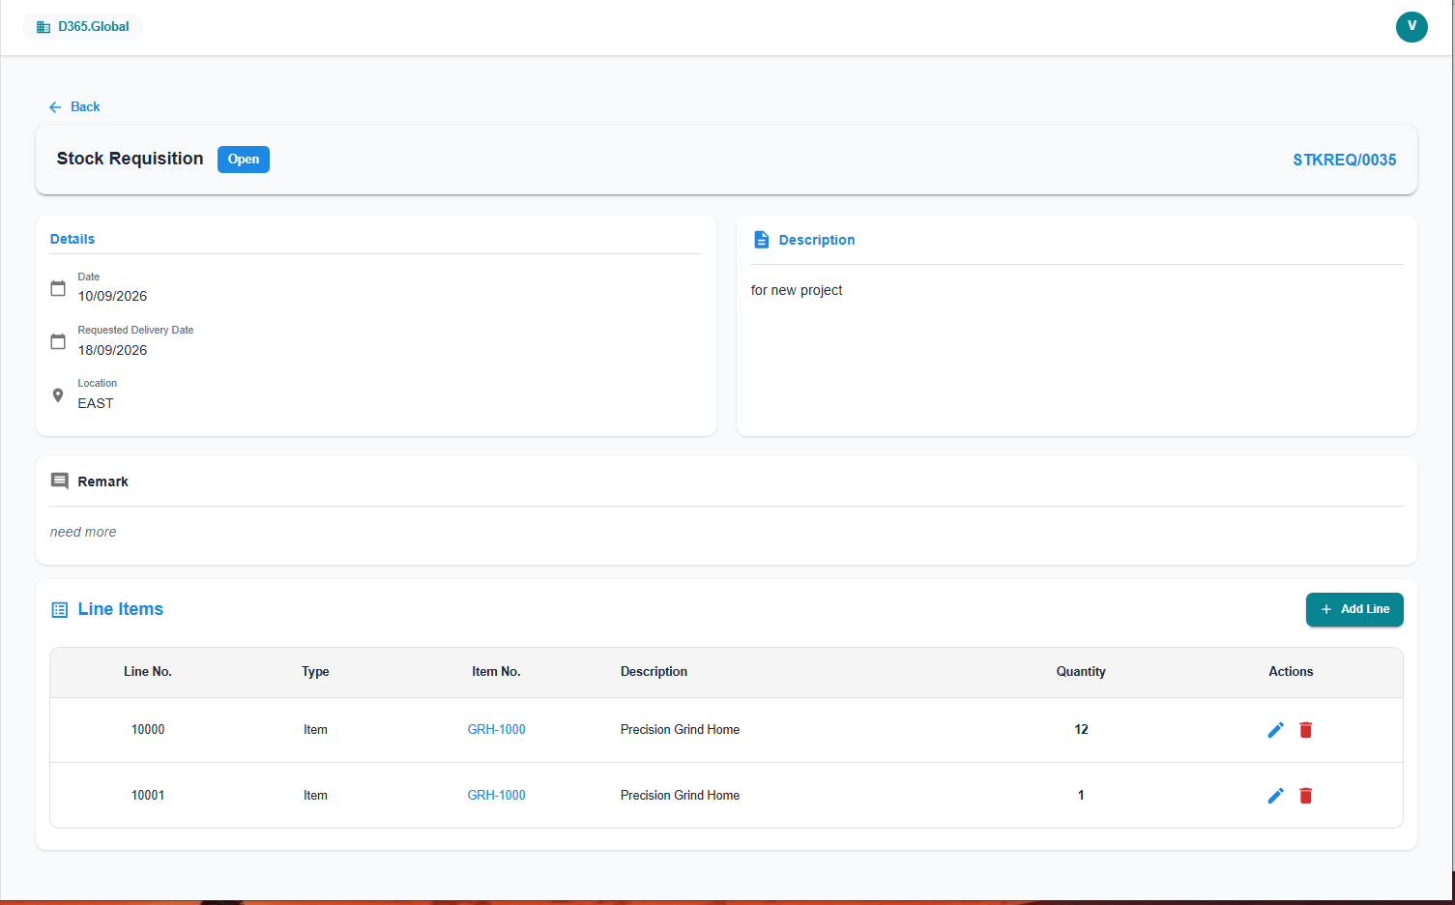Open item GRH-1000 link in line 10000
The width and height of the screenshot is (1455, 905).
pos(497,730)
